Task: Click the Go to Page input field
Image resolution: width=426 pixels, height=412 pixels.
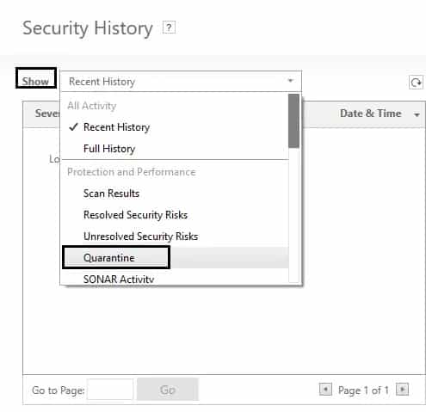Action: coord(110,390)
